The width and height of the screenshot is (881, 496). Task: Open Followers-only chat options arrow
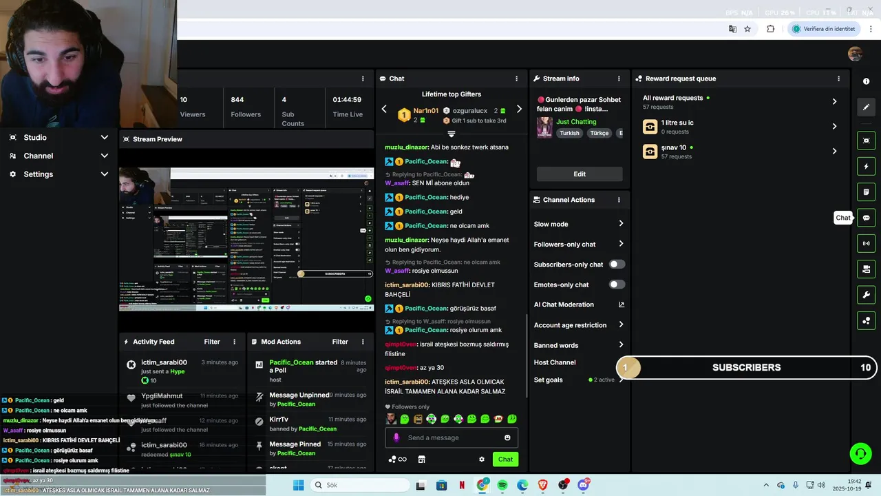pos(621,244)
